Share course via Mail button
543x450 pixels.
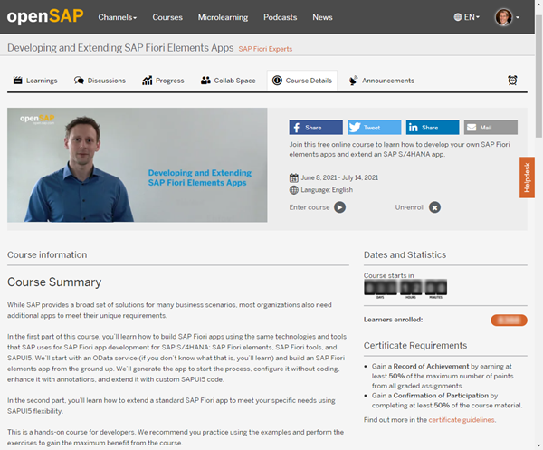click(x=490, y=128)
